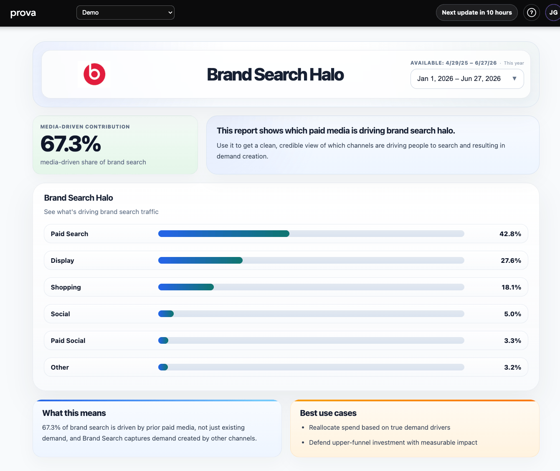
Task: Click the Reallocate spend based on true demand drivers bullet
Action: (379, 428)
